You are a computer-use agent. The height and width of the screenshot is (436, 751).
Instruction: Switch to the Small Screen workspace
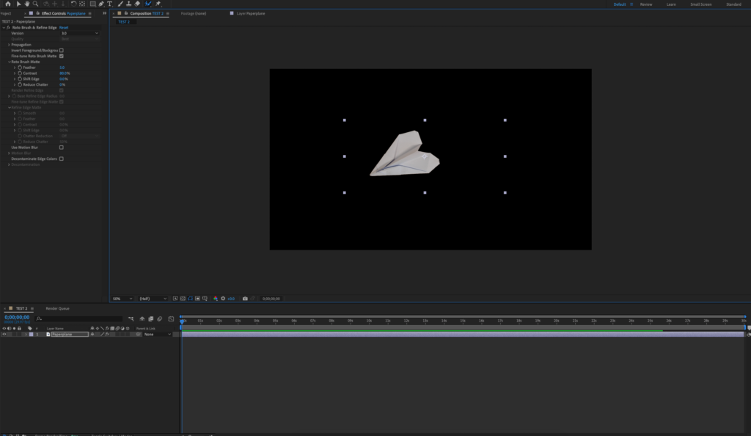tap(700, 4)
